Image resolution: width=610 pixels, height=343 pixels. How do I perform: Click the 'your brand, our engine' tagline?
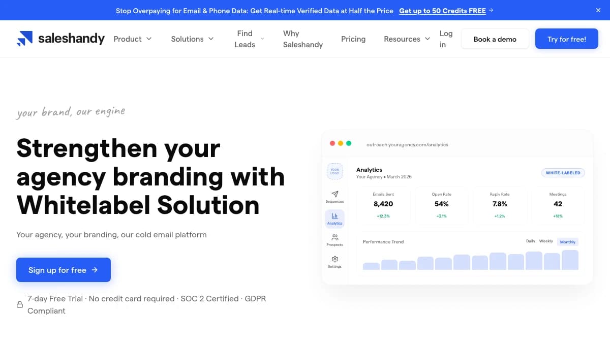(71, 112)
